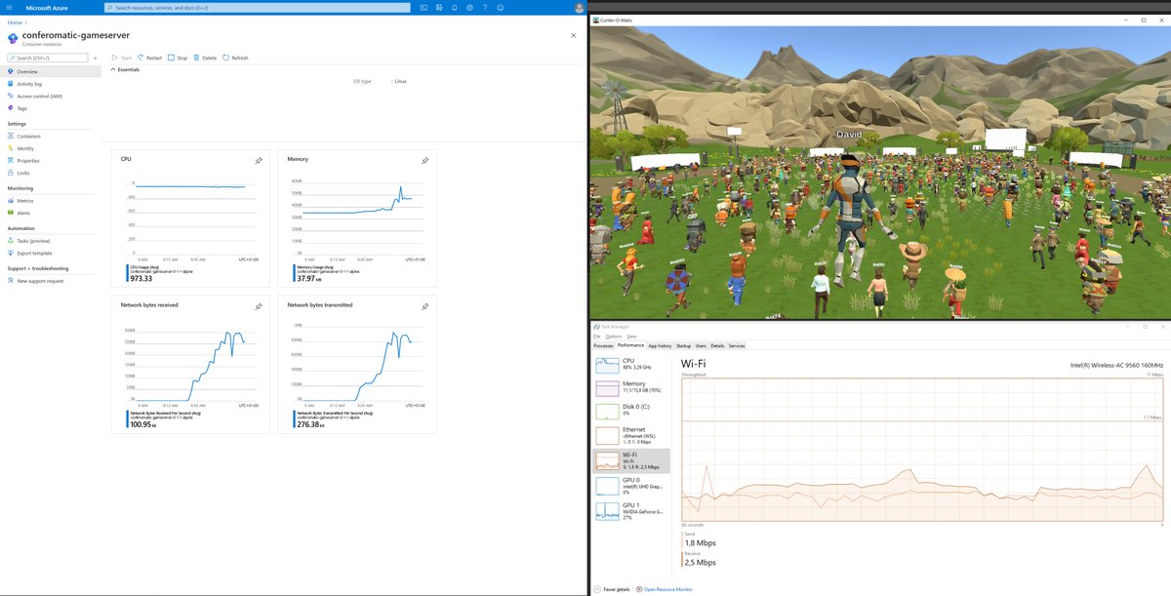Click the Memory usage value 37.97
Screen dimensions: 1171x596
pos(303,278)
